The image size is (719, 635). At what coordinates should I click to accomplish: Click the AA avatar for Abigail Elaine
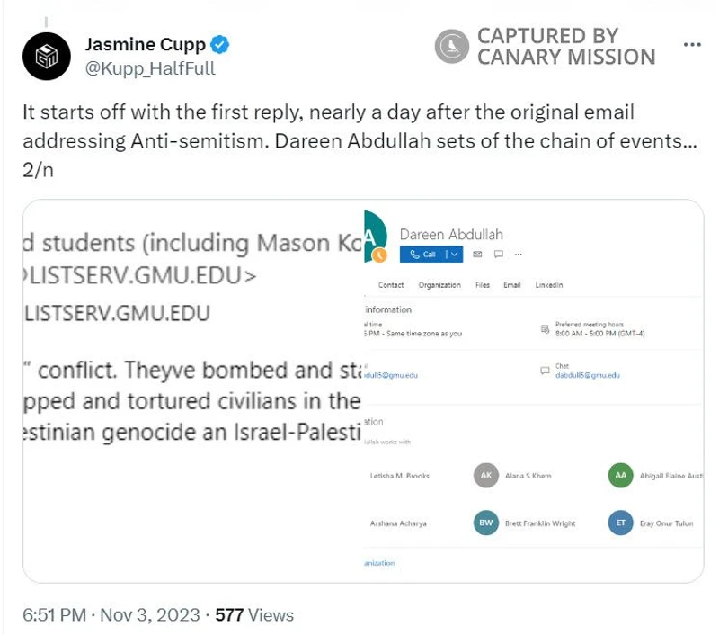(620, 476)
